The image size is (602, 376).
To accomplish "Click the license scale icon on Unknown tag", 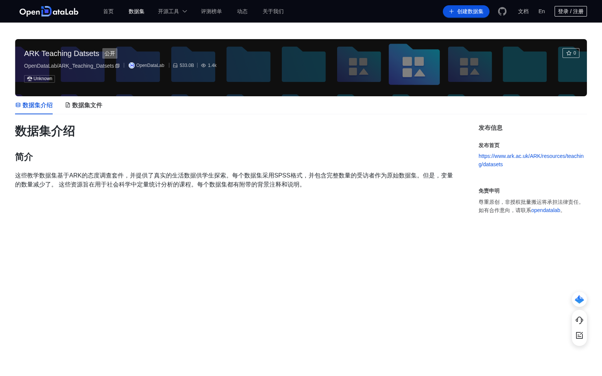I will 30,79.
